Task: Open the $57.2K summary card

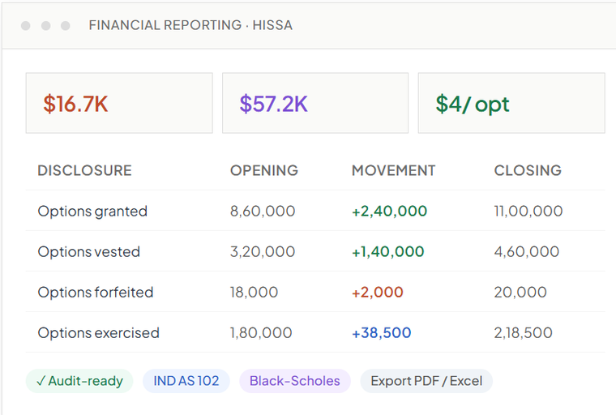Action: tap(315, 103)
